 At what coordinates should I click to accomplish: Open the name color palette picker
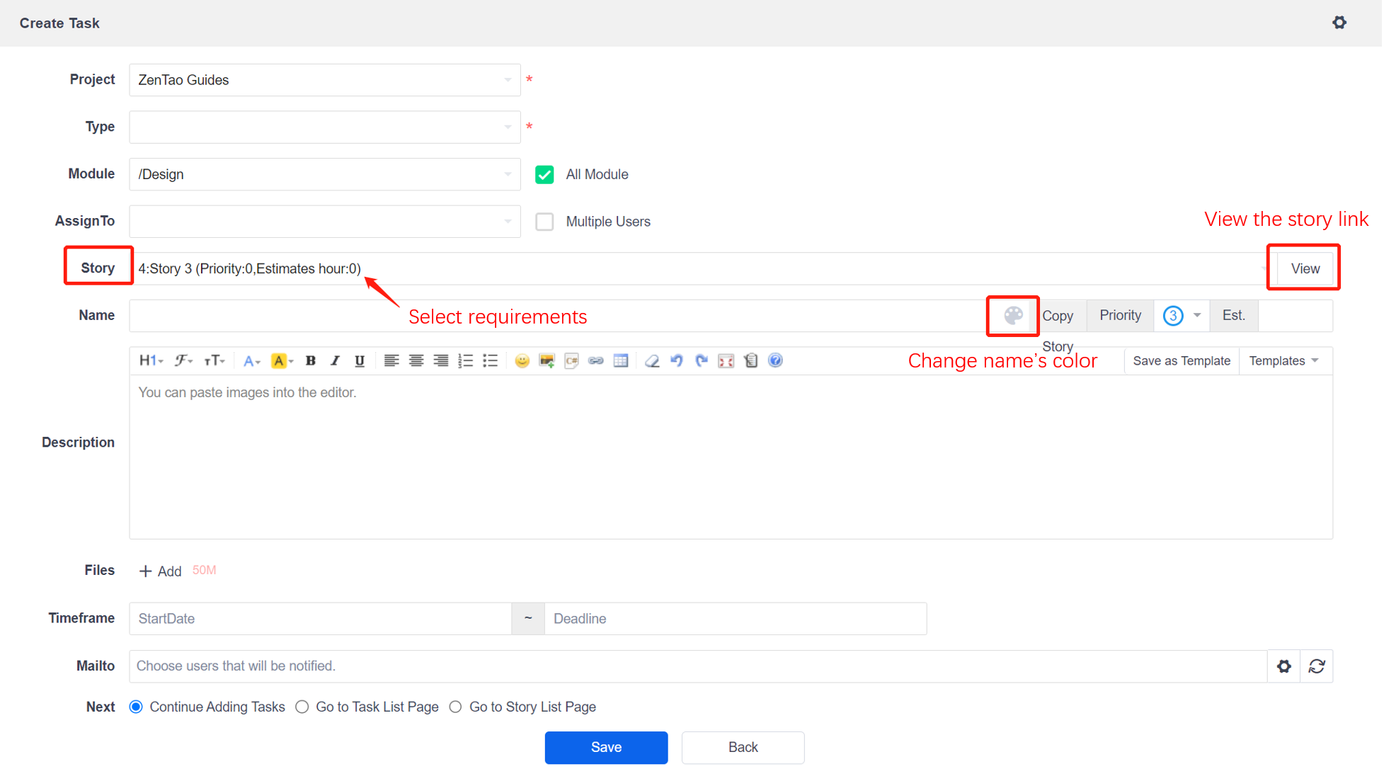pyautogui.click(x=1012, y=316)
